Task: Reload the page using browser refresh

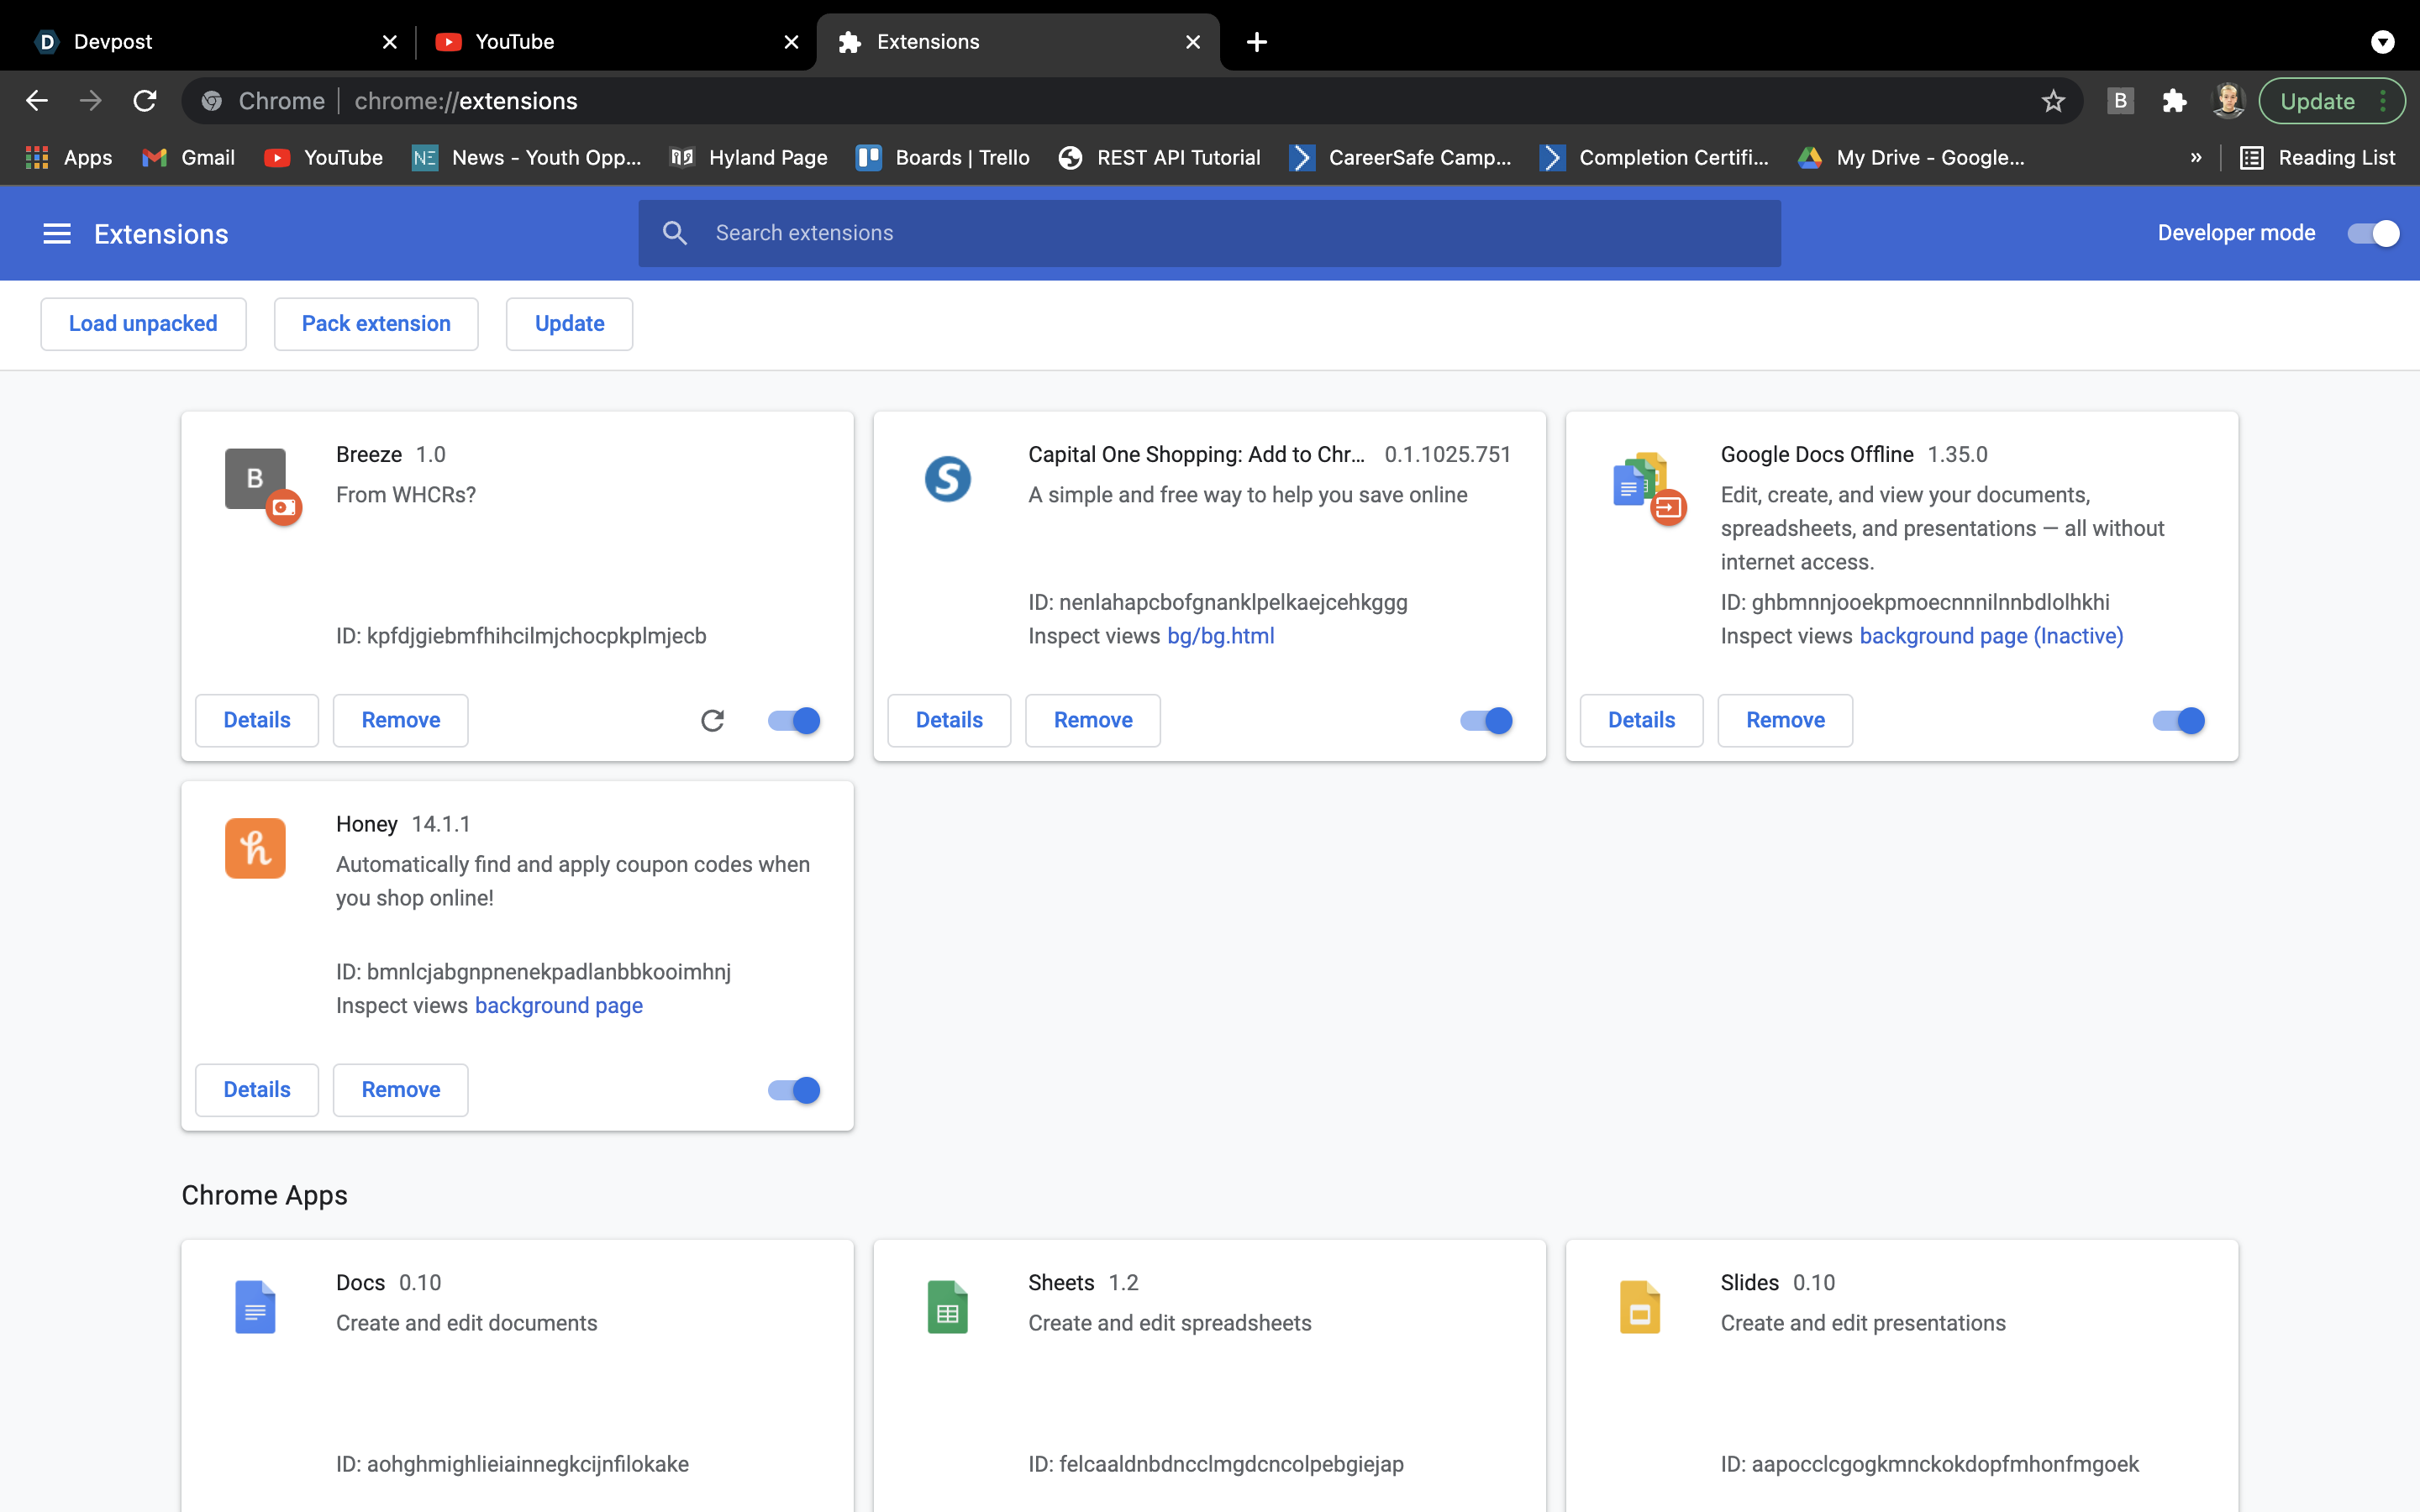Action: (x=145, y=101)
